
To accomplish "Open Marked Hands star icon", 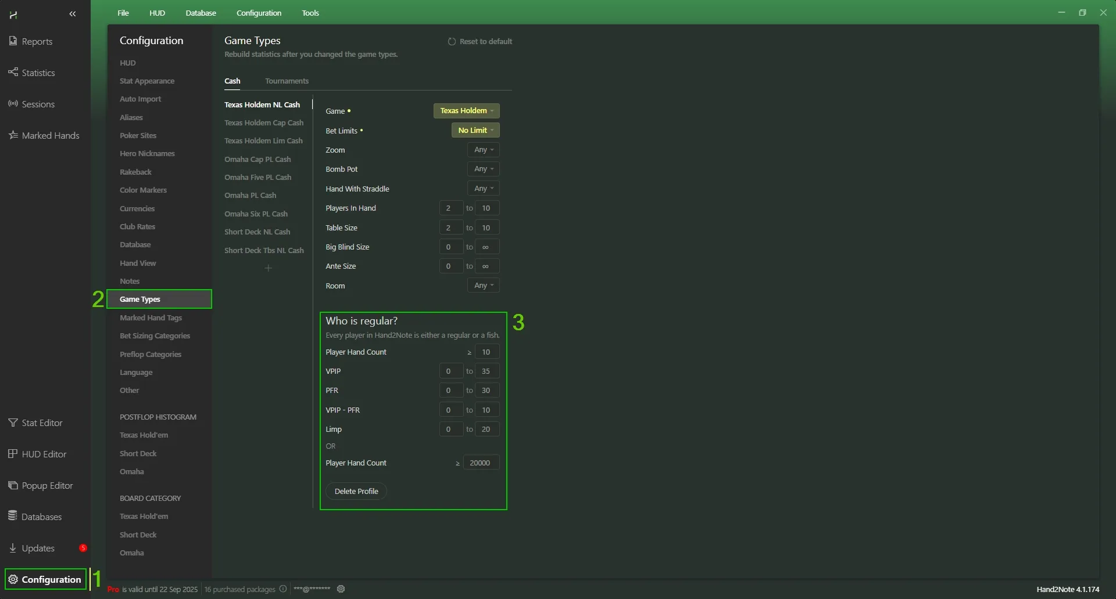I will point(13,135).
